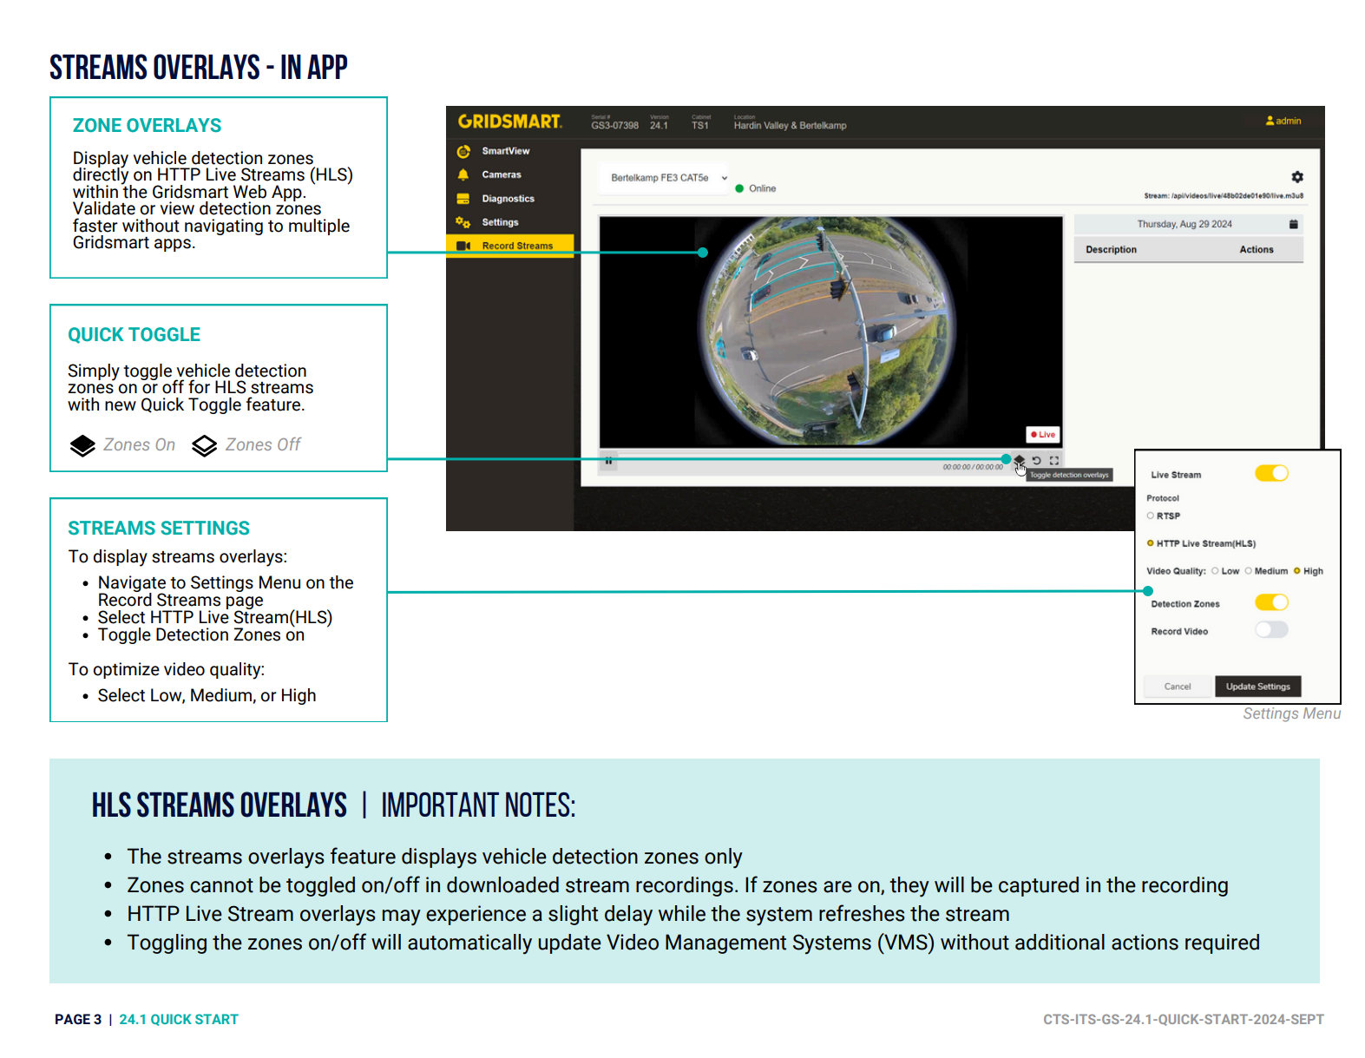Click the Toggle detection overlays tooltip
The width and height of the screenshot is (1365, 1058).
[x=1069, y=475]
